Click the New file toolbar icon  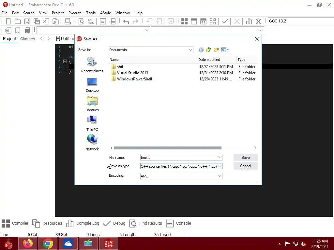pos(8,21)
